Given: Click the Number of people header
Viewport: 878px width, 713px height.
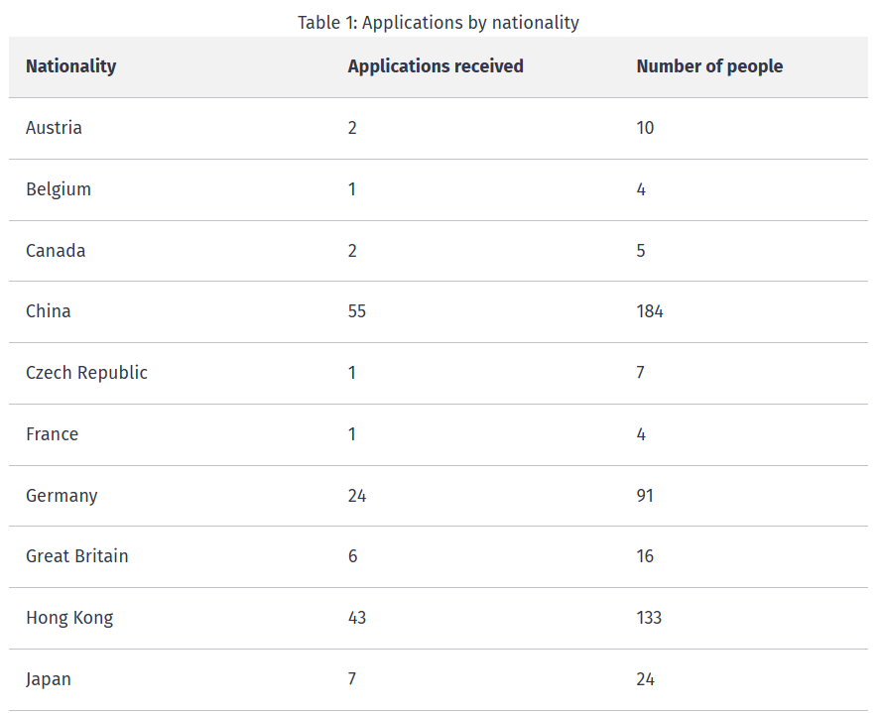Looking at the screenshot, I should coord(709,66).
